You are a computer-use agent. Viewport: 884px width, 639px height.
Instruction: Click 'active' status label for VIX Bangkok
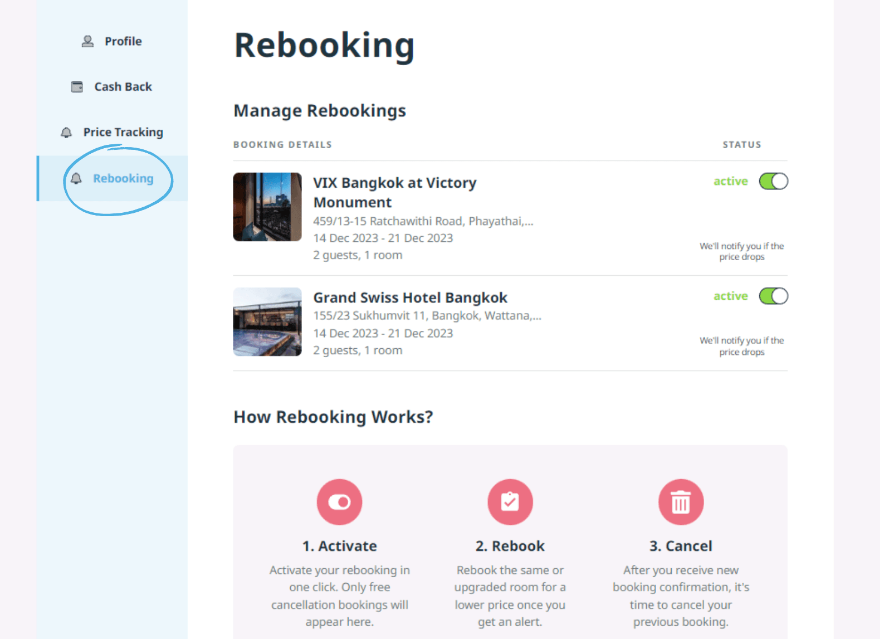coord(731,181)
